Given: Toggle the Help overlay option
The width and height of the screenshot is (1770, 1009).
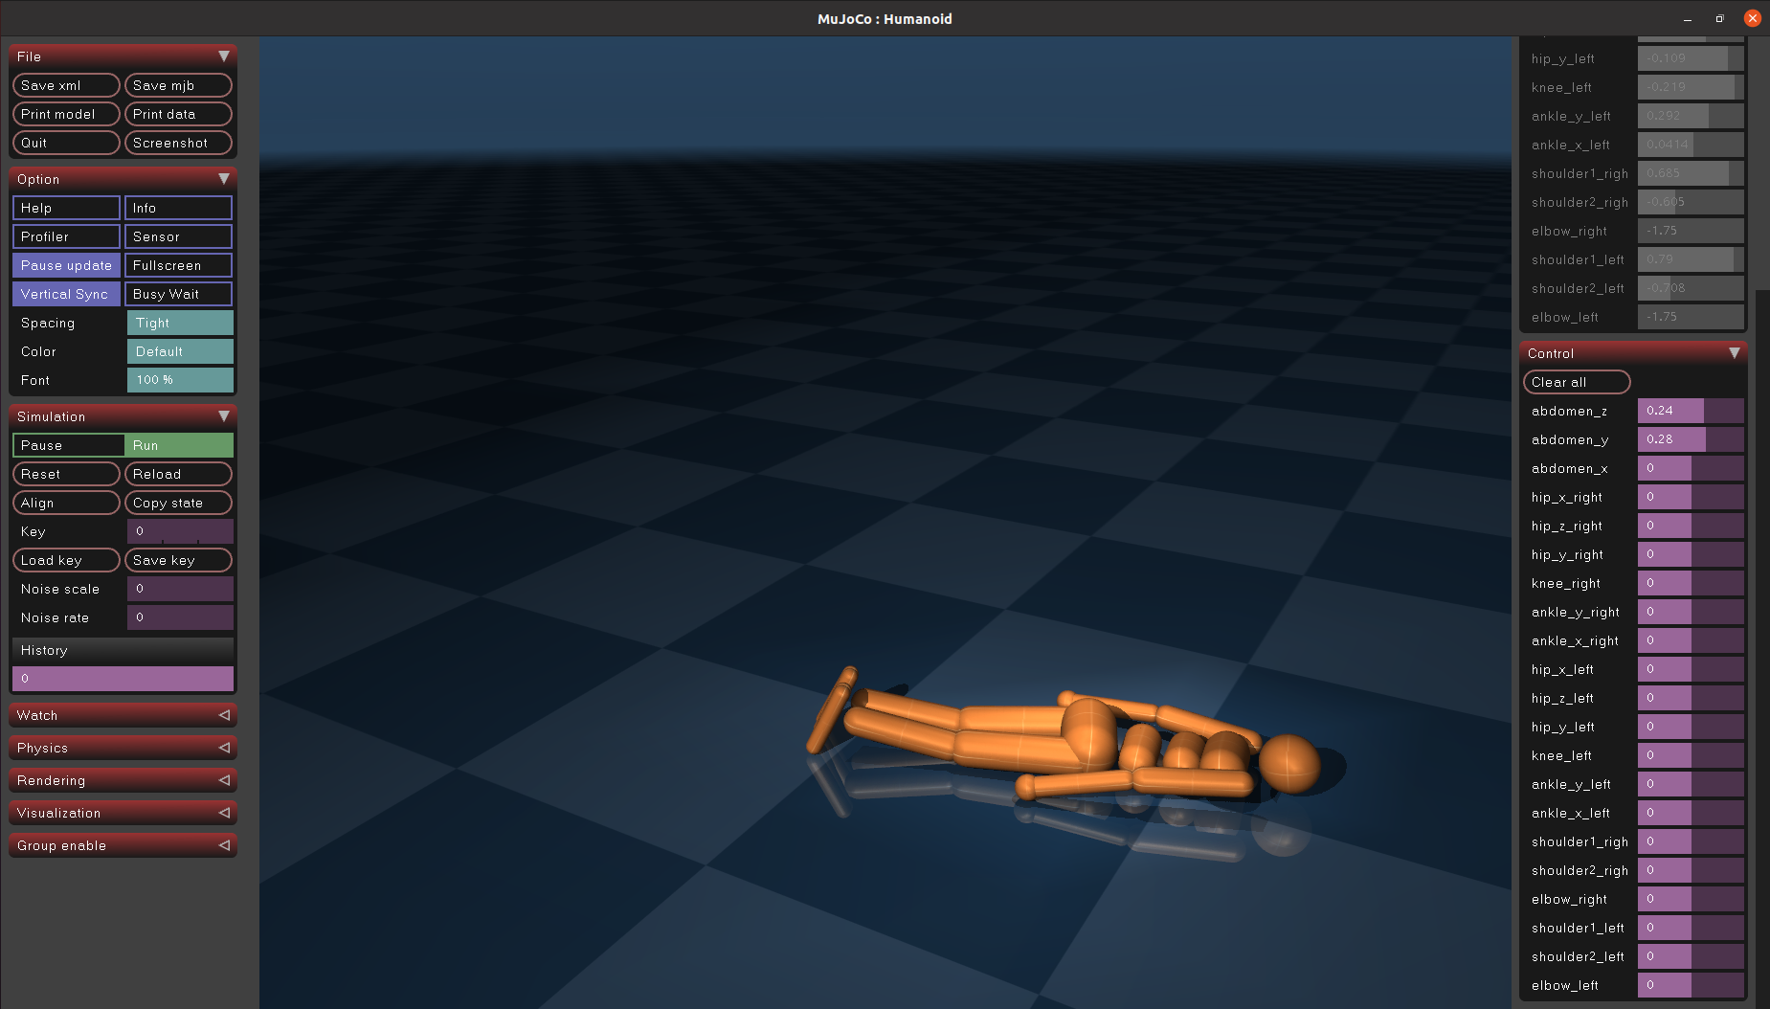Looking at the screenshot, I should 66,208.
